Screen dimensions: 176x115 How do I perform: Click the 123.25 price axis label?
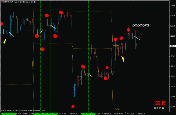(173, 36)
